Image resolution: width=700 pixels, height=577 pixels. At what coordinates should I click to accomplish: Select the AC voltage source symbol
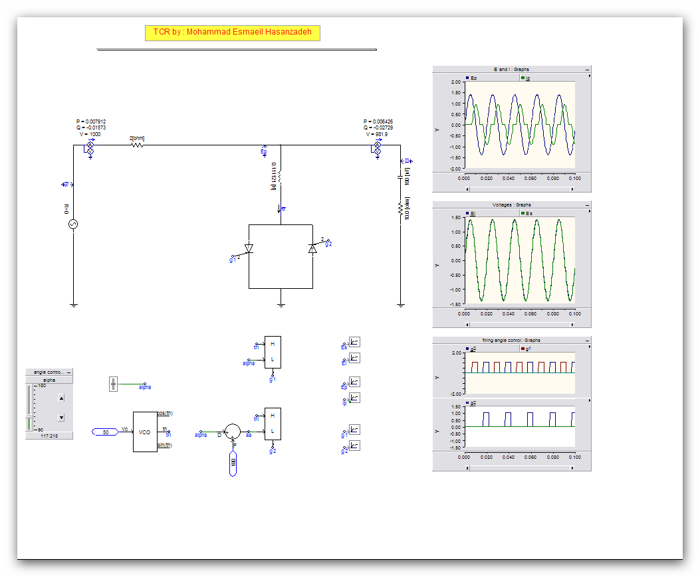tap(73, 224)
